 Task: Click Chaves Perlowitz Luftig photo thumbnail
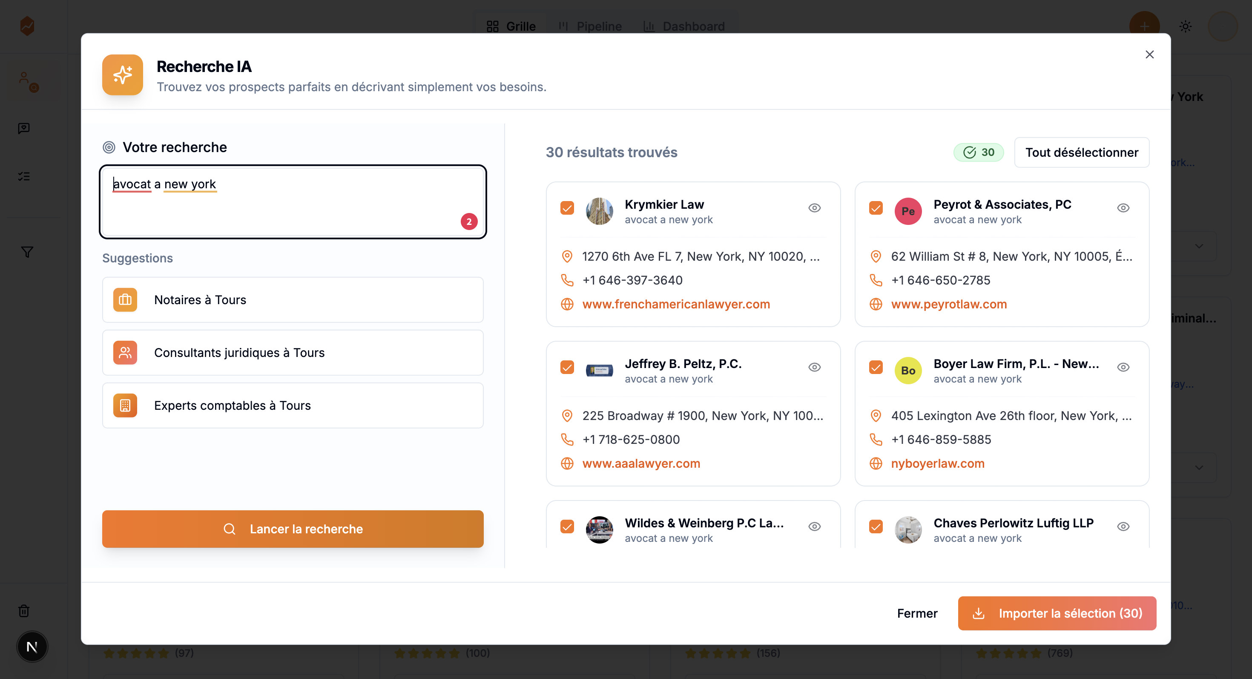click(908, 530)
